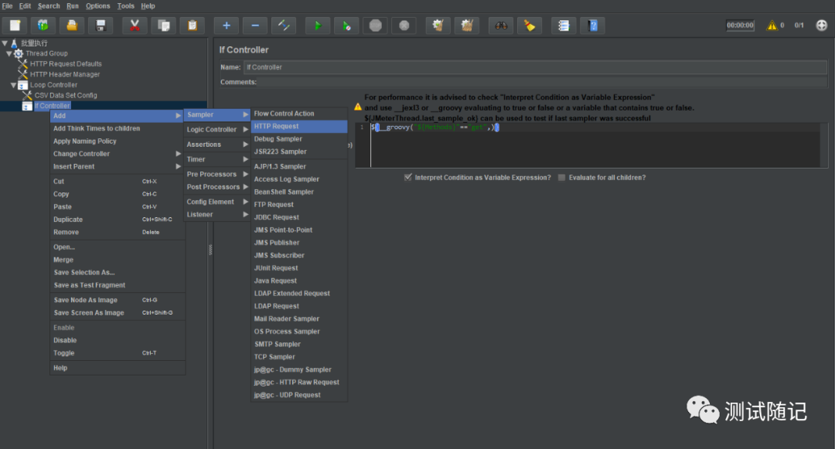This screenshot has width=835, height=449.
Task: Click the Help question mark icon
Action: [x=593, y=26]
